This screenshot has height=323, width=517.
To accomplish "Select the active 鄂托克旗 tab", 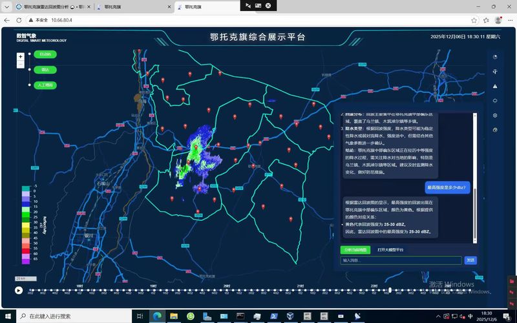I will (207, 6).
